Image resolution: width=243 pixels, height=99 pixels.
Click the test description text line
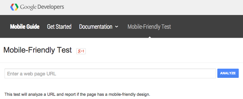click(x=77, y=94)
